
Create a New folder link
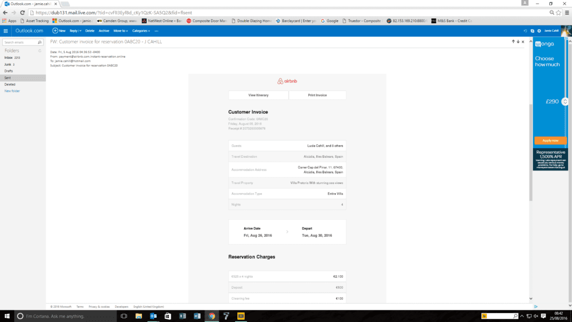pos(12,91)
